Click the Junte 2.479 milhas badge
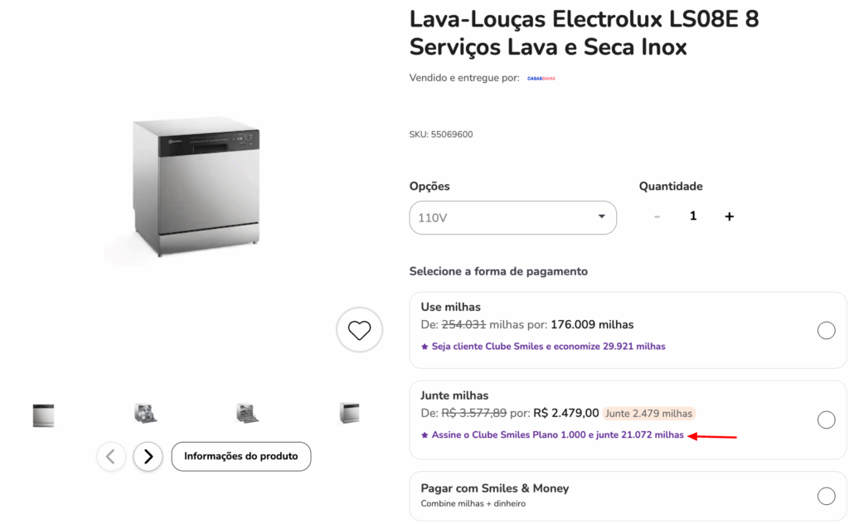 pos(648,412)
